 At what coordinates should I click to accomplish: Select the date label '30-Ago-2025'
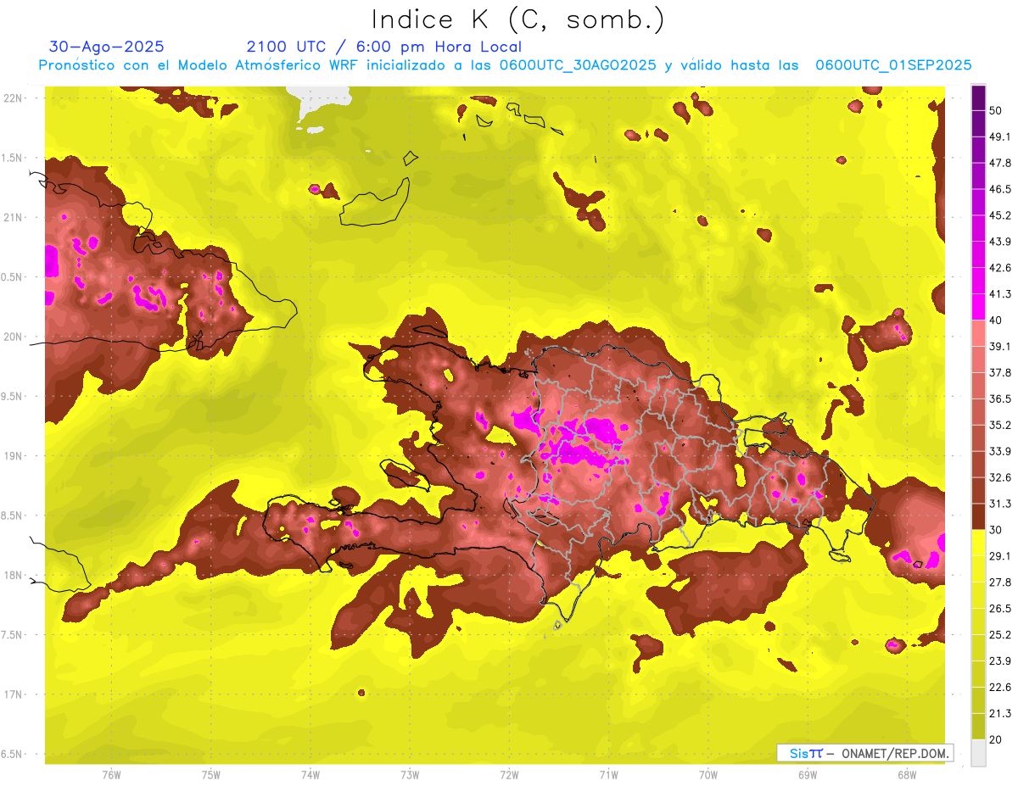tap(107, 47)
